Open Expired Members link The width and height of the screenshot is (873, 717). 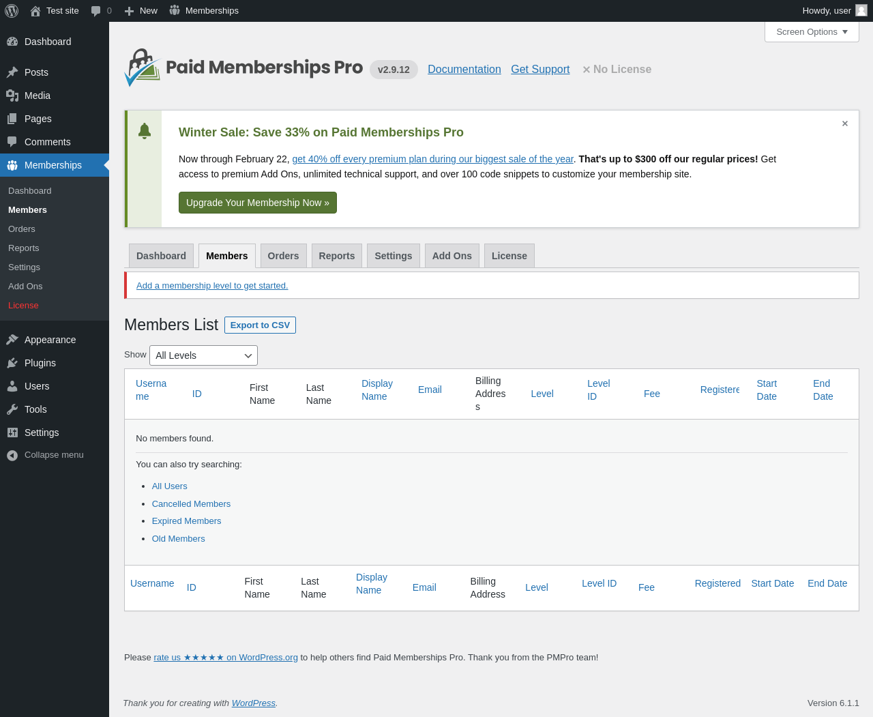[186, 521]
